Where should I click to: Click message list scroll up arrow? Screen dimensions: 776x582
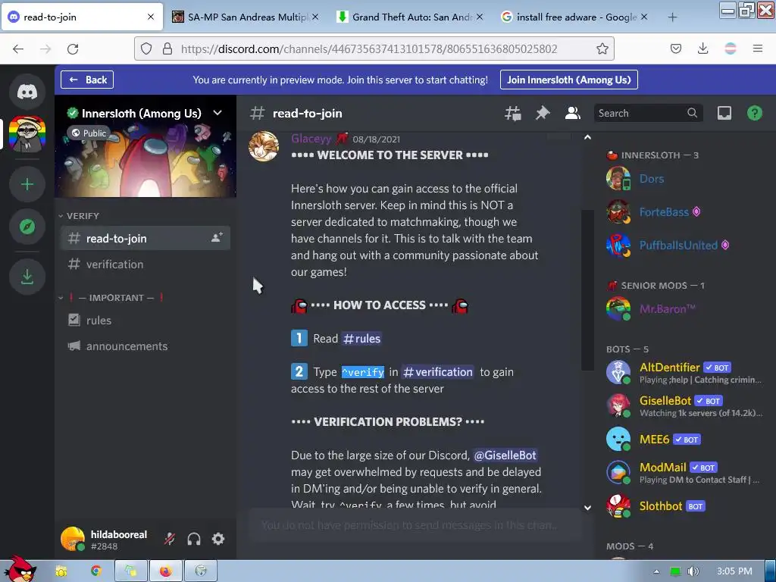pyautogui.click(x=587, y=137)
